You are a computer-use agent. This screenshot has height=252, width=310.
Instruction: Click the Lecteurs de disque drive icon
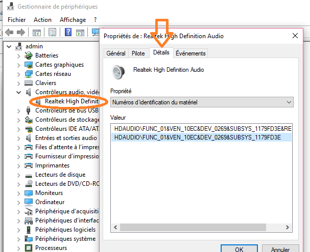pyautogui.click(x=29, y=175)
